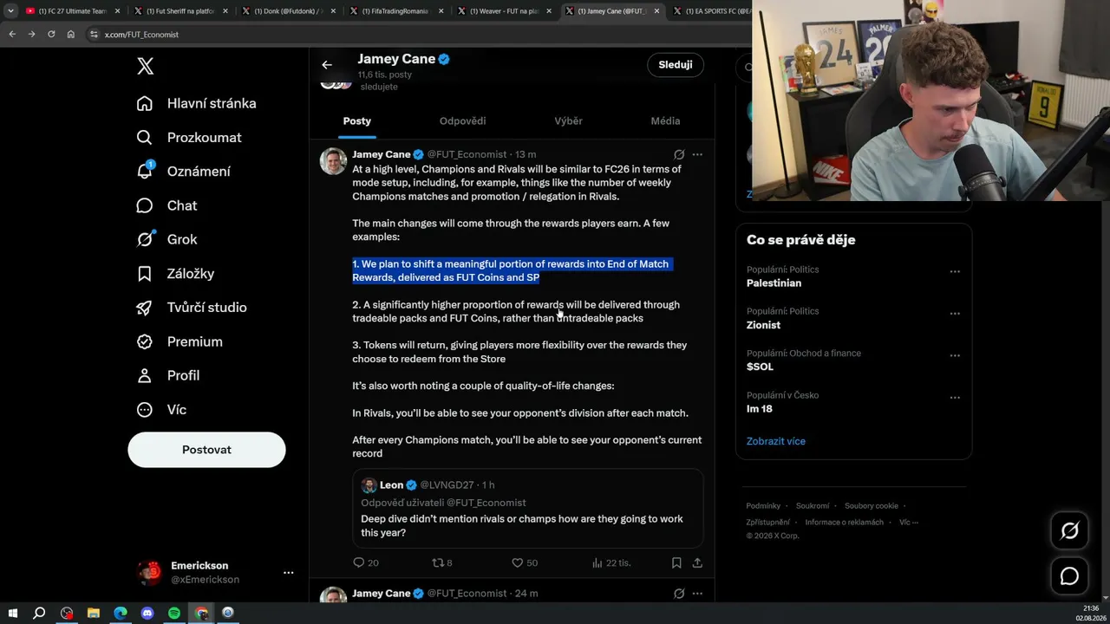Switch to the Posty tab
The image size is (1110, 624).
[x=356, y=121]
